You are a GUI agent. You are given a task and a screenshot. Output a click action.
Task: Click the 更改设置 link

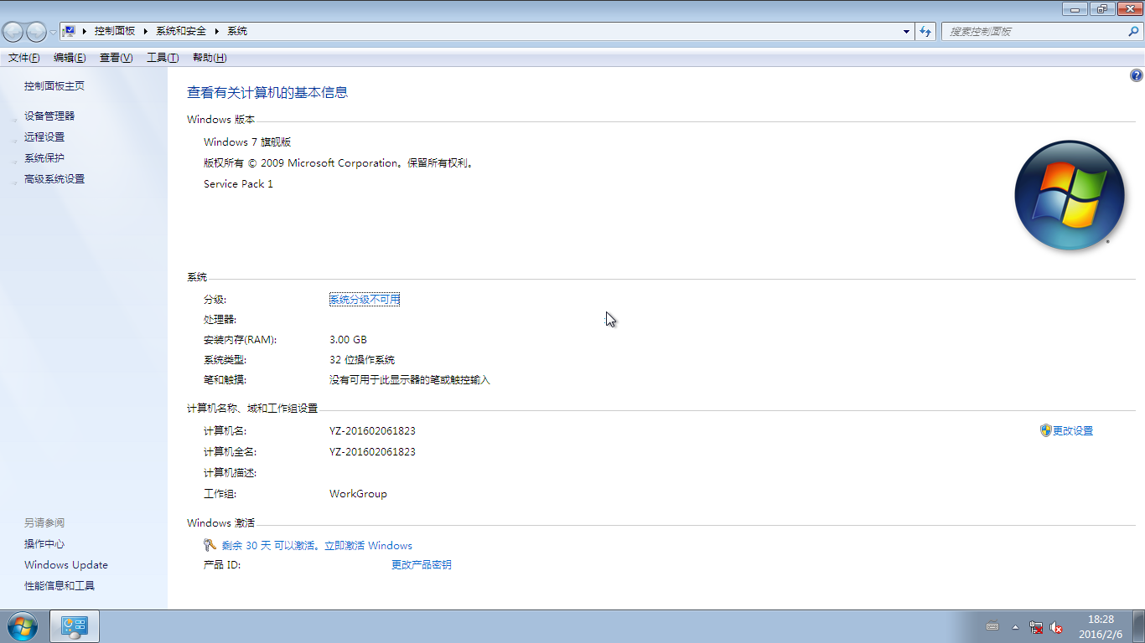click(x=1072, y=431)
